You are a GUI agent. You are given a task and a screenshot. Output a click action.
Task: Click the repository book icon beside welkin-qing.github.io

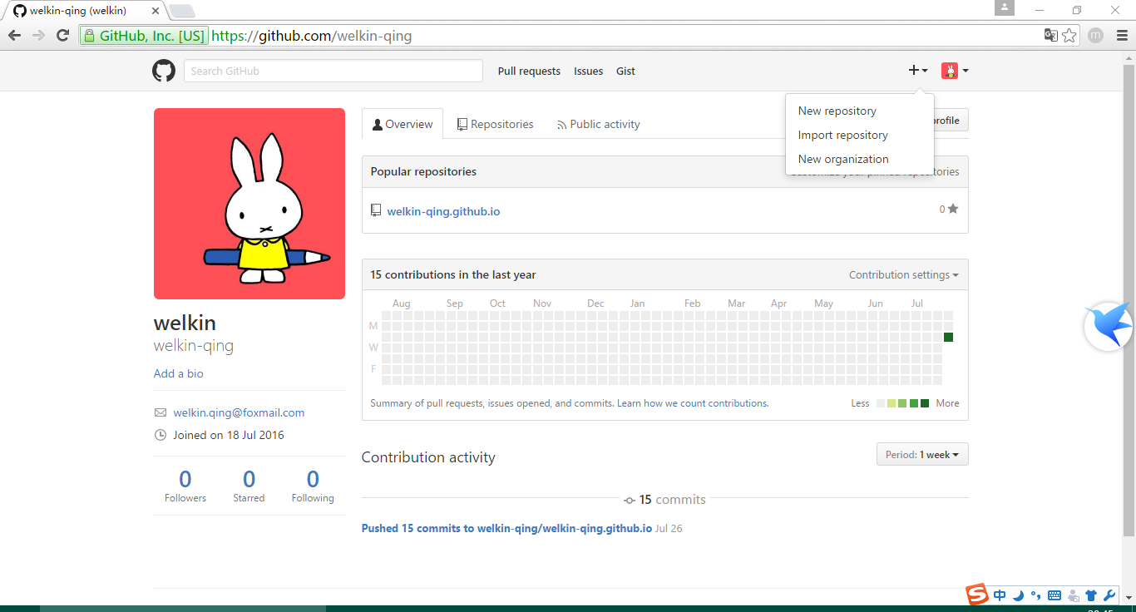376,210
